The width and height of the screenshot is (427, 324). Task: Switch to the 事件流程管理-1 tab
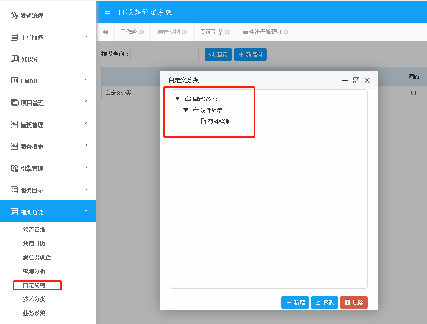(x=262, y=32)
